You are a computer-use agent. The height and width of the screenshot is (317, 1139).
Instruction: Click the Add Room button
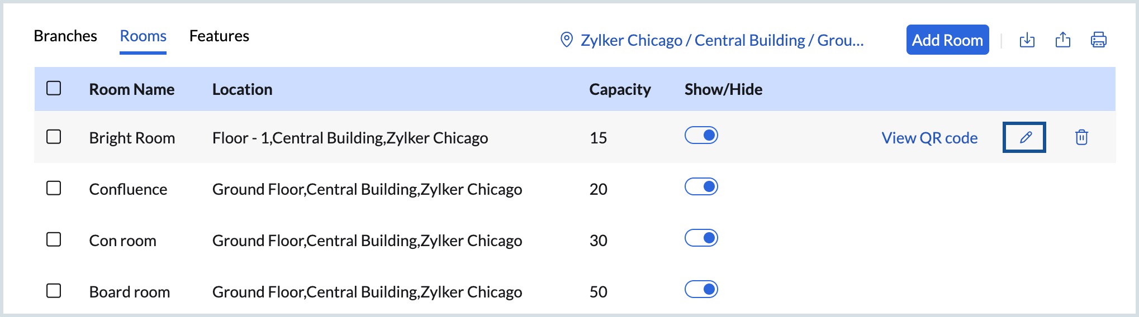[x=947, y=40]
